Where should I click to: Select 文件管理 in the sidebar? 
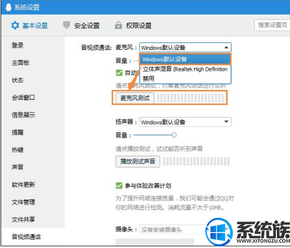pyautogui.click(x=23, y=202)
